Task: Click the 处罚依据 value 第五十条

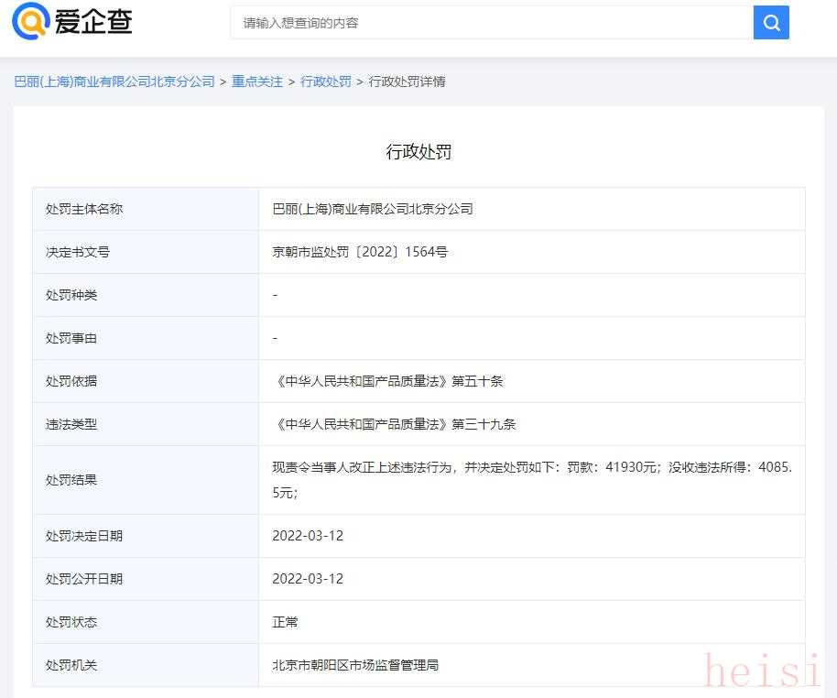Action: (387, 381)
